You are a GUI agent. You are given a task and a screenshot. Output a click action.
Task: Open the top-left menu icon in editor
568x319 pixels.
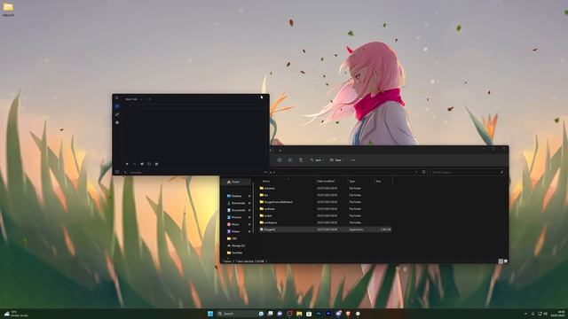click(x=117, y=97)
